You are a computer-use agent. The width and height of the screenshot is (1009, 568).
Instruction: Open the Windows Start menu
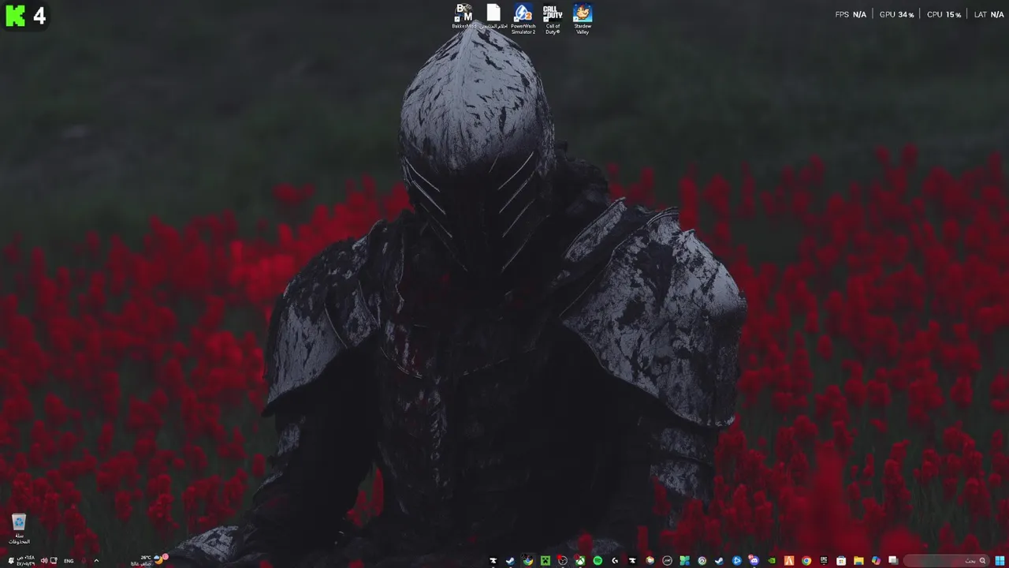(x=1000, y=561)
